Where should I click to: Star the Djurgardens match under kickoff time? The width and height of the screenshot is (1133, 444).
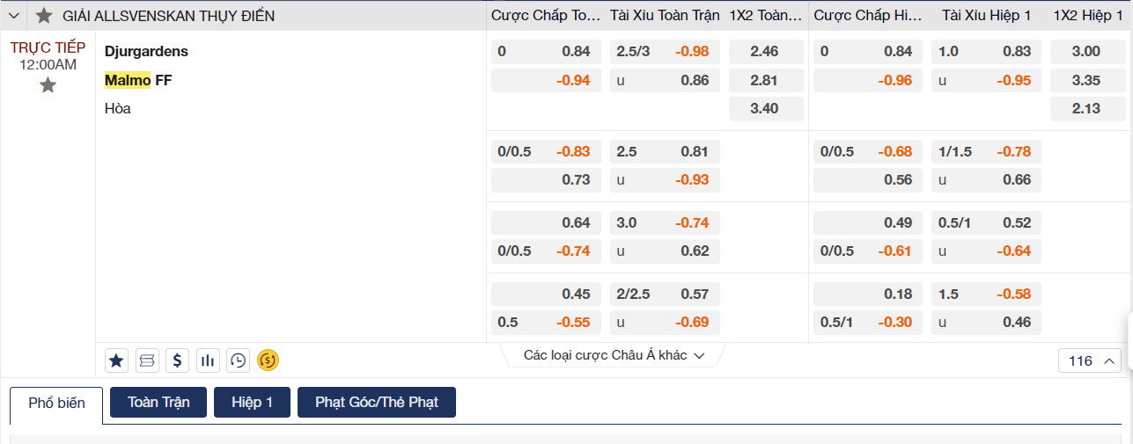pyautogui.click(x=48, y=85)
